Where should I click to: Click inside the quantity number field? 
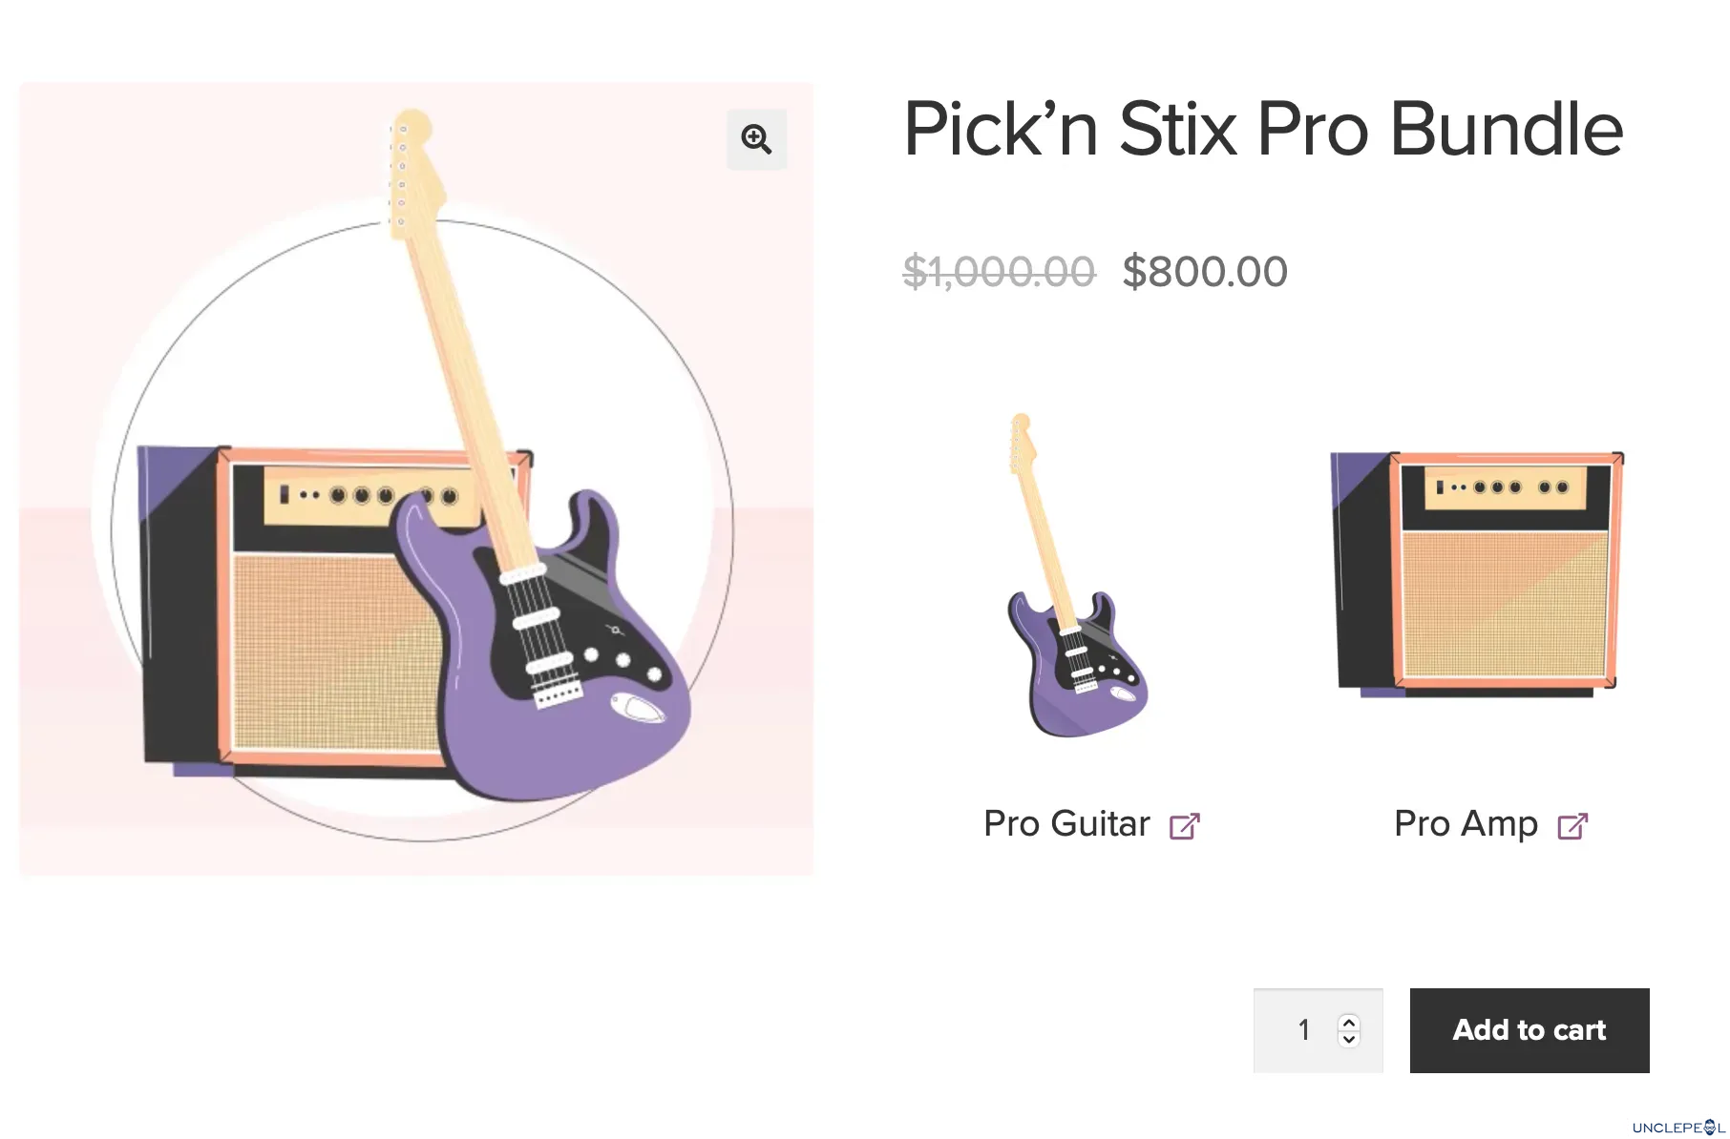1304,1030
